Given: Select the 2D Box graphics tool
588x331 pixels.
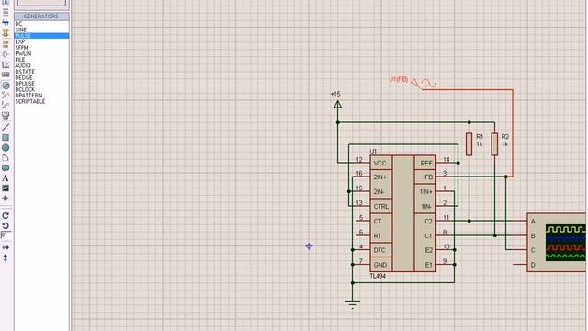Looking at the screenshot, I should [x=6, y=138].
